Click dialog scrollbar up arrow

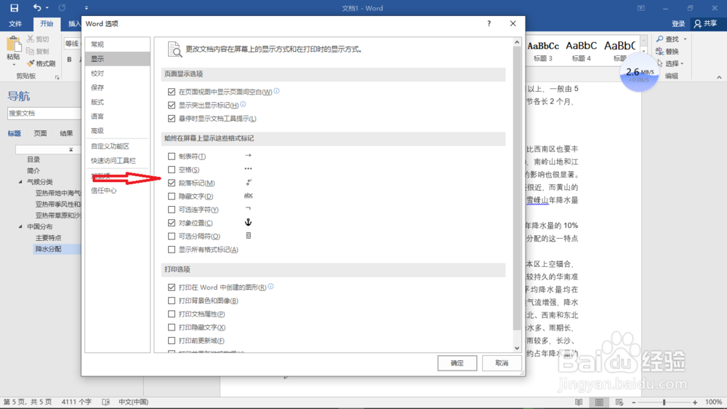[x=517, y=42]
